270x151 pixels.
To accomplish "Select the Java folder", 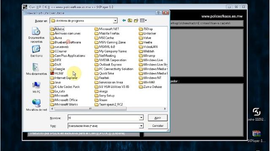I will (55, 82).
